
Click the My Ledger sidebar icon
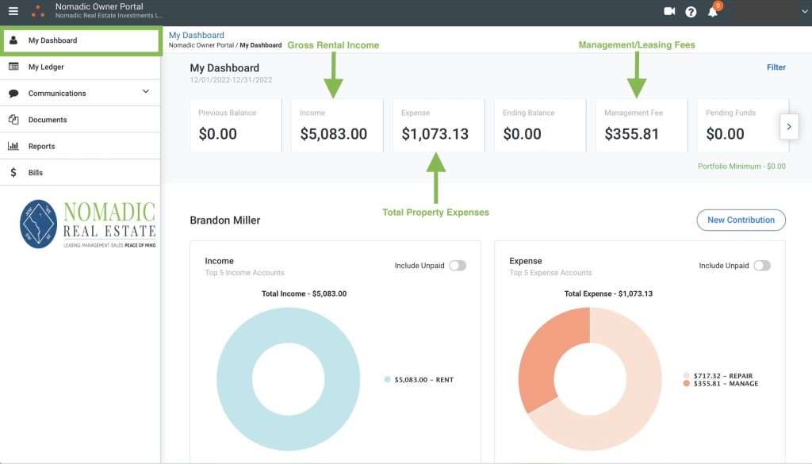pos(13,67)
